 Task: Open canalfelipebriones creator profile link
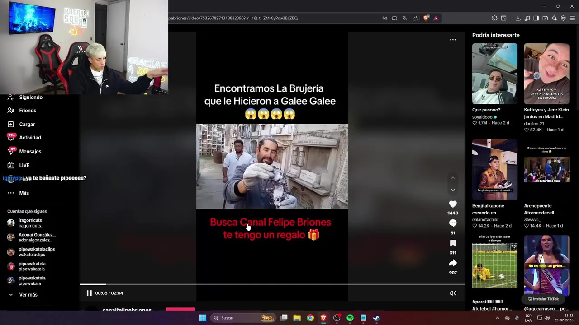click(127, 310)
